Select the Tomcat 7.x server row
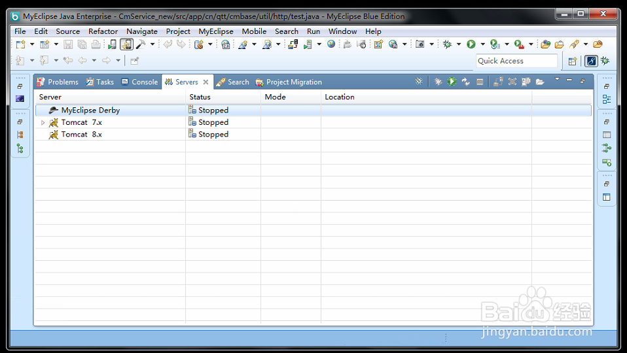The image size is (627, 353). (x=313, y=123)
